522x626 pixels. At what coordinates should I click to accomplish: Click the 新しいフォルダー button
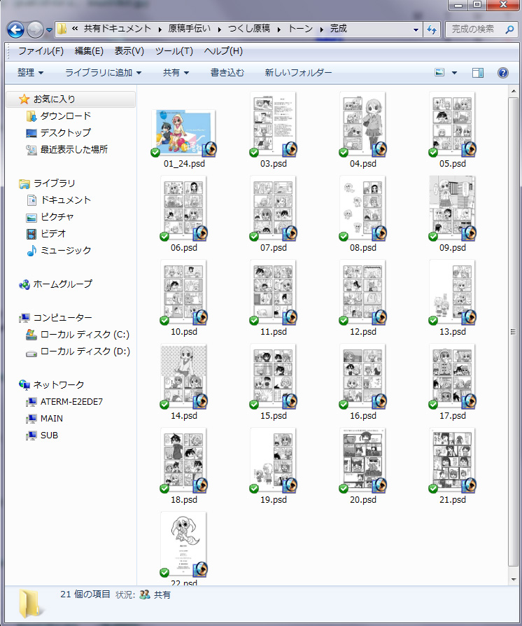[x=298, y=73]
